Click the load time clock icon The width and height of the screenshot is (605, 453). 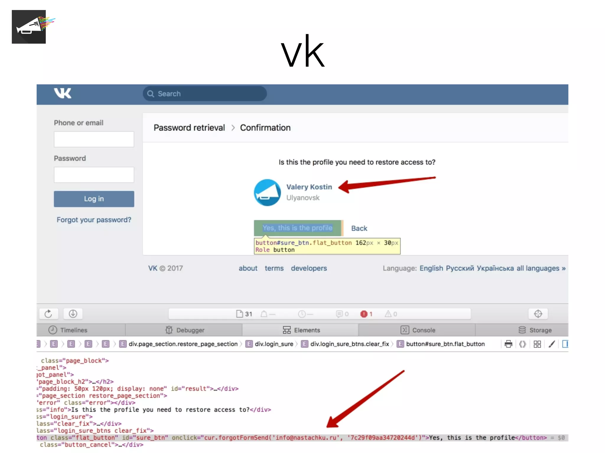click(302, 314)
